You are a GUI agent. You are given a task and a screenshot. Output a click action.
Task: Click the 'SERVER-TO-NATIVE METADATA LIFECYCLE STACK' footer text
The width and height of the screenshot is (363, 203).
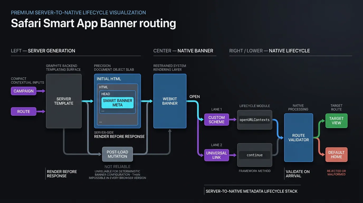tap(252, 191)
